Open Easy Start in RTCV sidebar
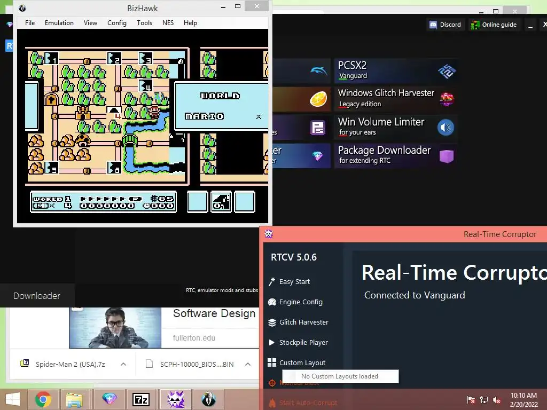This screenshot has height=410, width=547. pos(294,281)
